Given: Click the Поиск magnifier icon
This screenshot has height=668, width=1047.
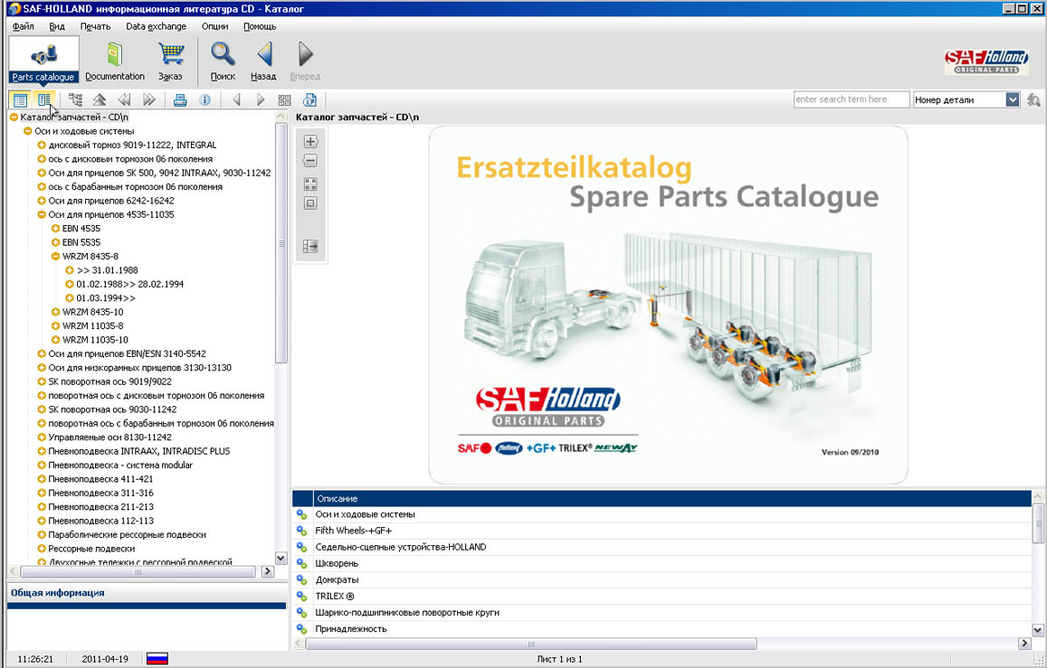Looking at the screenshot, I should tap(223, 56).
